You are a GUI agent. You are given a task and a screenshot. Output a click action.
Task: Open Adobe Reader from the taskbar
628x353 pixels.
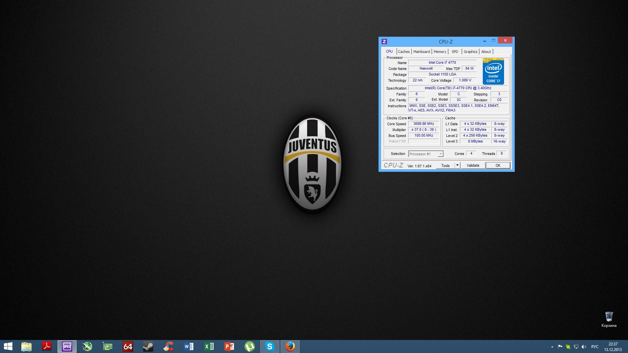[x=47, y=346]
